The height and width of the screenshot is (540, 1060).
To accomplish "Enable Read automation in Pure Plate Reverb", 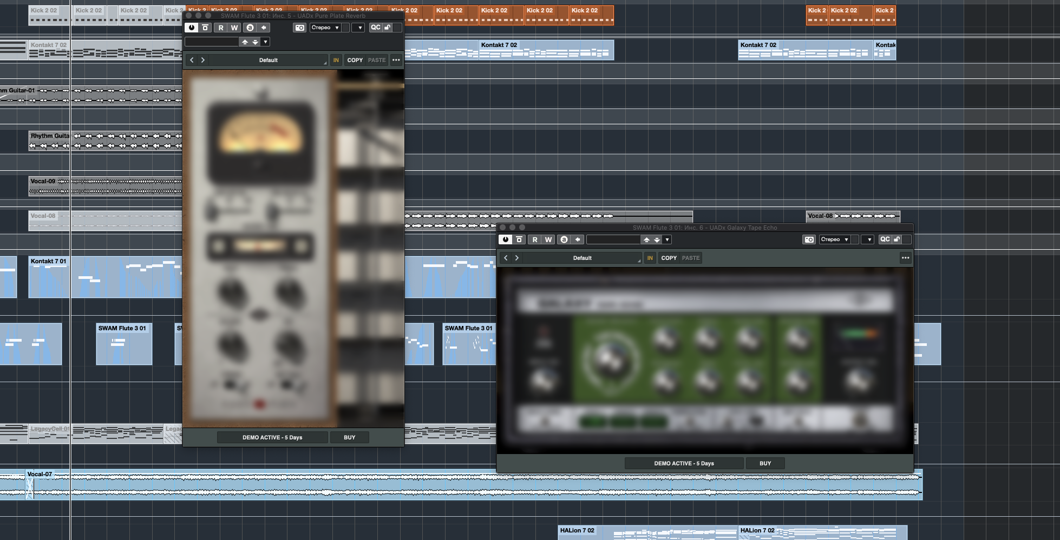I will click(x=221, y=28).
